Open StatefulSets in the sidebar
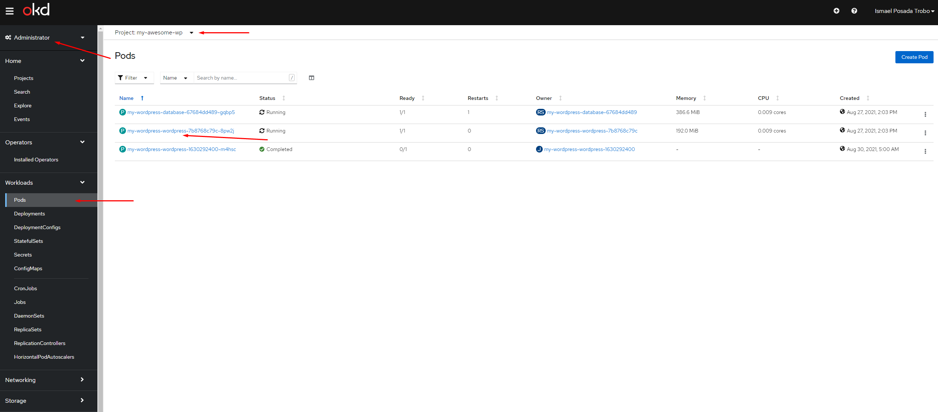This screenshot has width=938, height=412. pyautogui.click(x=29, y=241)
